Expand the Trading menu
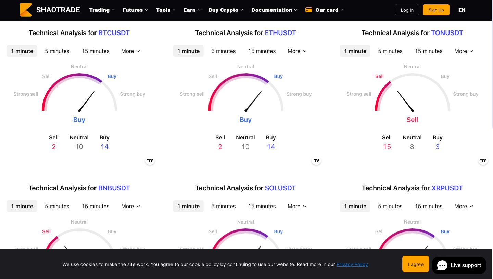 [x=102, y=10]
